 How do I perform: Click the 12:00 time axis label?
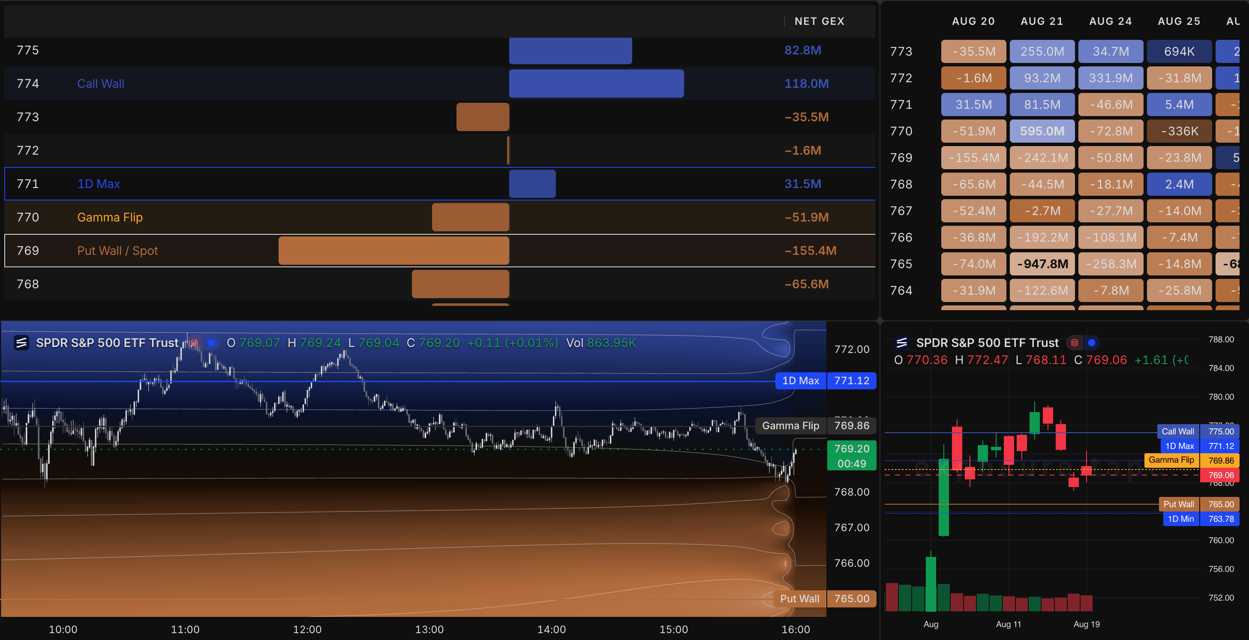pyautogui.click(x=307, y=630)
